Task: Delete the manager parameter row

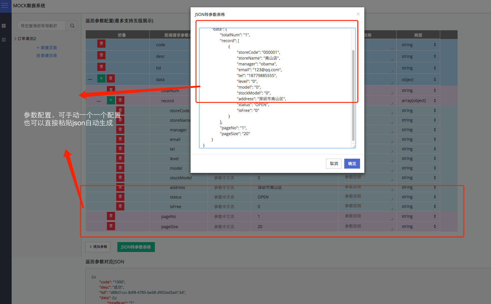Action: tap(120, 129)
